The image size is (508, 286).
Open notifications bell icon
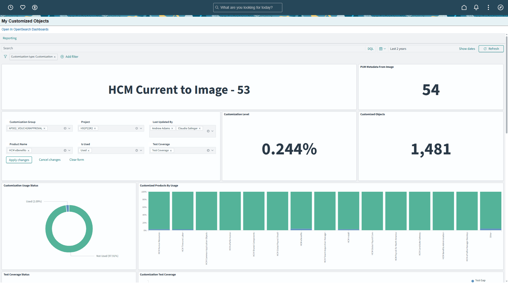click(476, 7)
